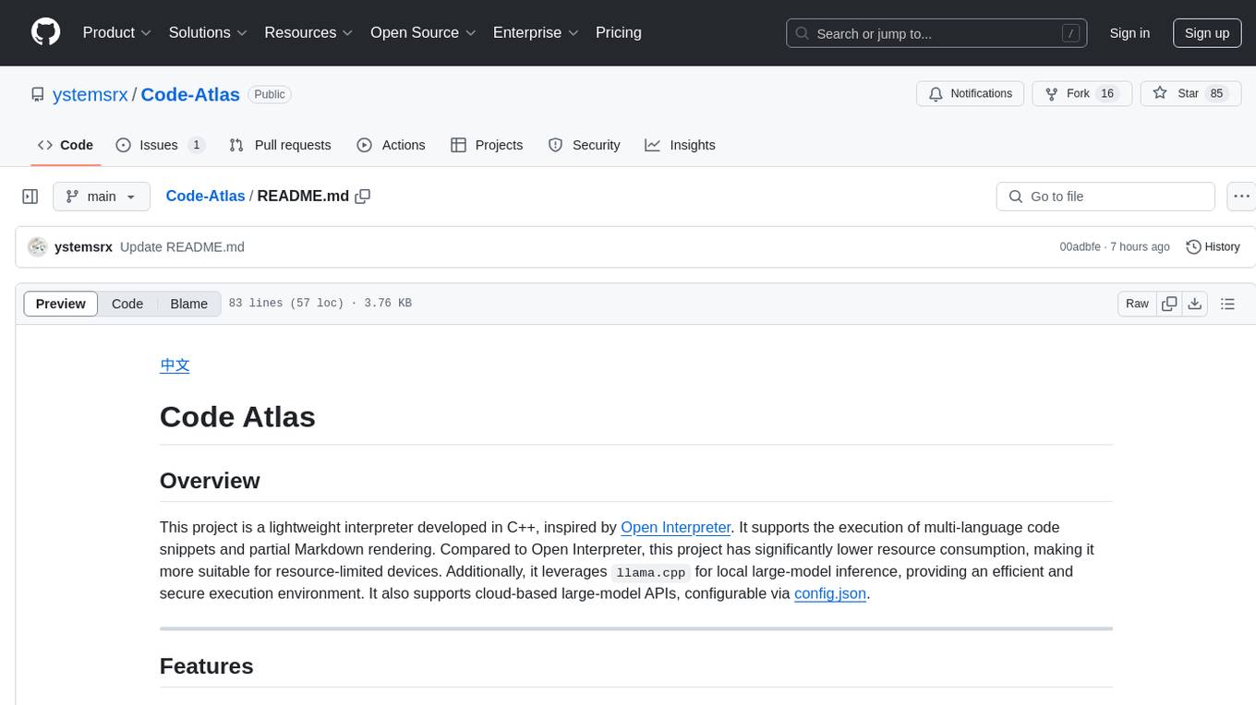View the fork count 16
This screenshot has height=705, width=1256.
click(1107, 94)
